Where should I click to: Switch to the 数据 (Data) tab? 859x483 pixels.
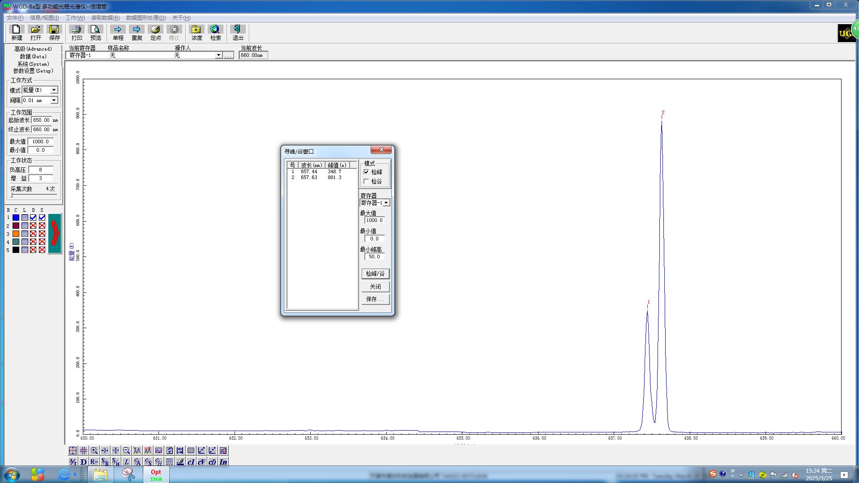33,56
